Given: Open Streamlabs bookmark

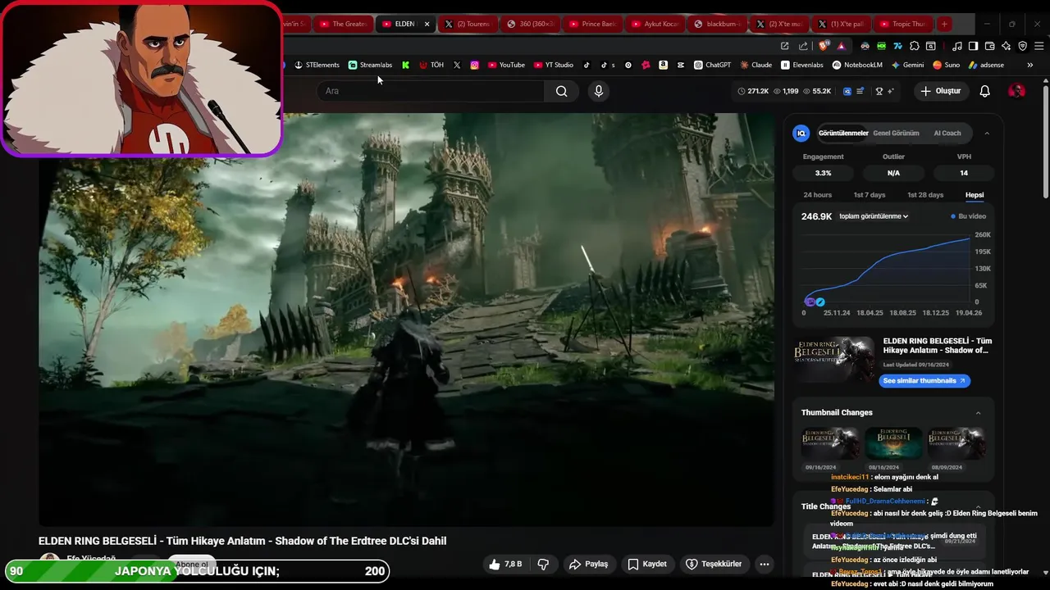Looking at the screenshot, I should pos(370,65).
